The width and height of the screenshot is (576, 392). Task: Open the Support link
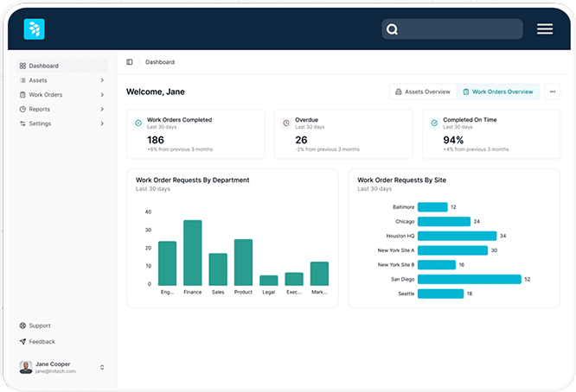point(35,326)
